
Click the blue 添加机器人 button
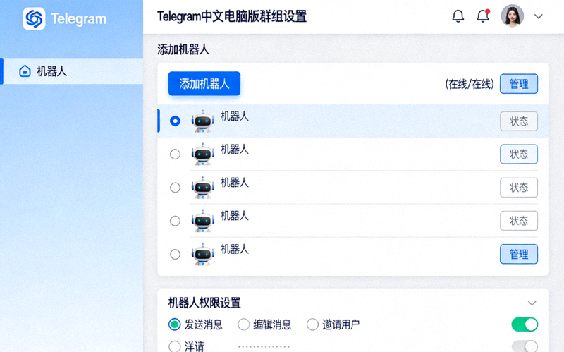[x=204, y=83]
